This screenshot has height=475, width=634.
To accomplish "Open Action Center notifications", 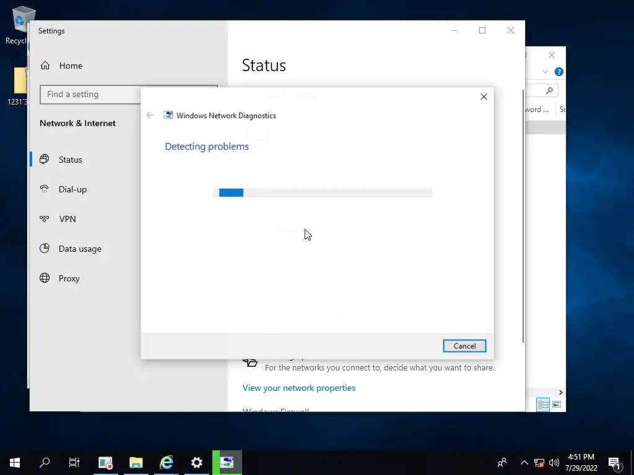I will [x=615, y=463].
